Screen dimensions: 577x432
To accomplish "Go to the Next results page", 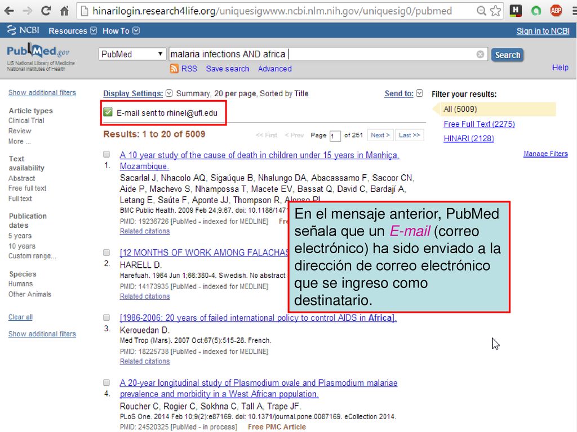I will 380,135.
